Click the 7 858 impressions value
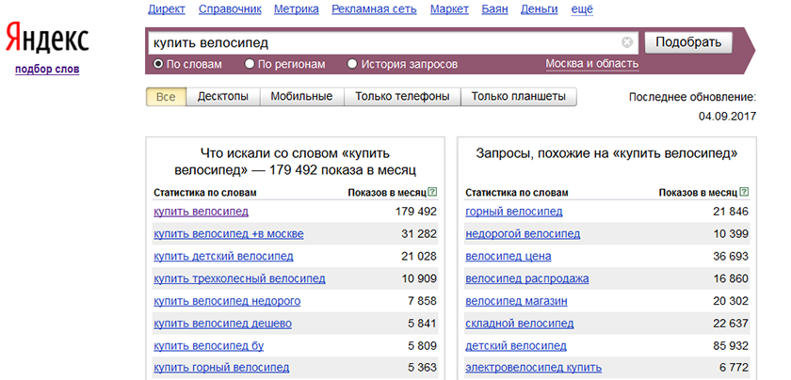 click(422, 301)
